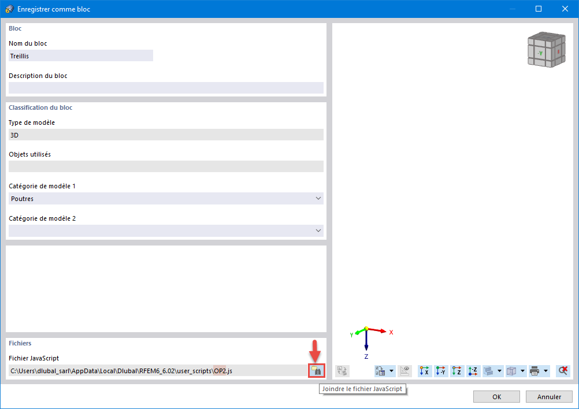Click the Joindre le fichier JavaScript icon
This screenshot has height=409, width=579.
point(317,370)
